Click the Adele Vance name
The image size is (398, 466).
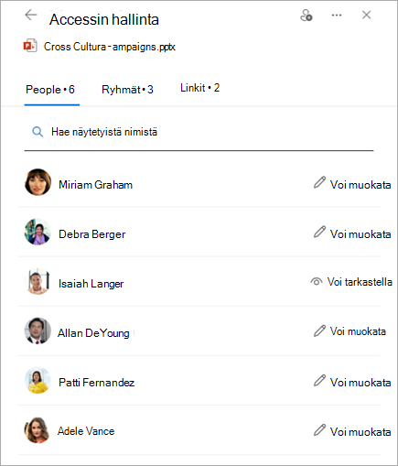[86, 431]
